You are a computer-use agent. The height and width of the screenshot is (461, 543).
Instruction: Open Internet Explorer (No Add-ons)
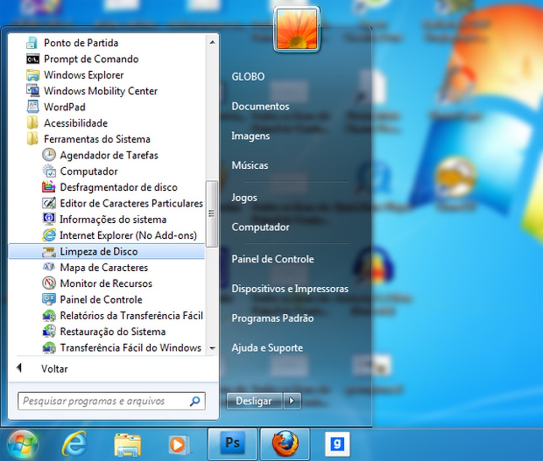point(128,235)
